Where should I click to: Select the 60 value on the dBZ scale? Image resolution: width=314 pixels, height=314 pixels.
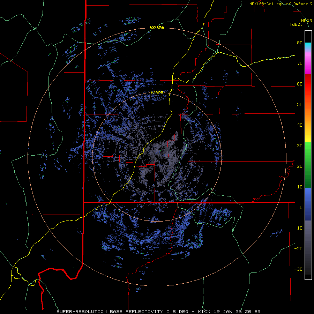click(300, 84)
